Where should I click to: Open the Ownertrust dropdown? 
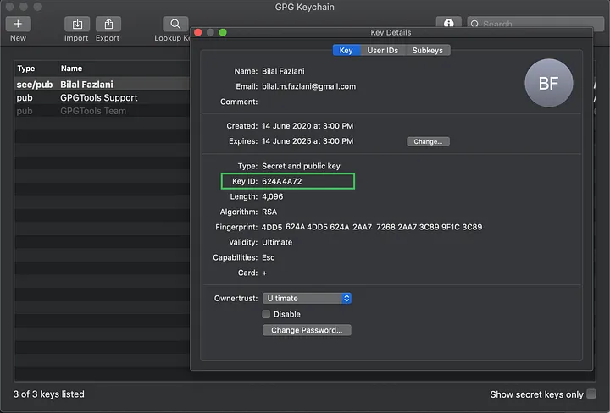click(x=307, y=298)
